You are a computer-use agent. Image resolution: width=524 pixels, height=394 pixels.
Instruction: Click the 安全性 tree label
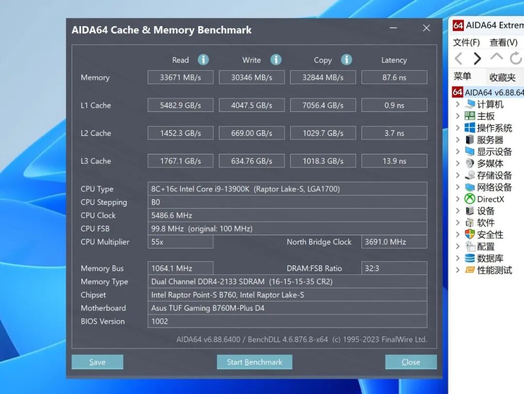(490, 234)
